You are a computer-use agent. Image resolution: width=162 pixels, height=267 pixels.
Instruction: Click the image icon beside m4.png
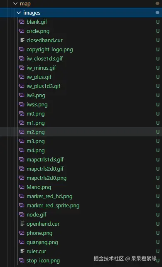22,150
